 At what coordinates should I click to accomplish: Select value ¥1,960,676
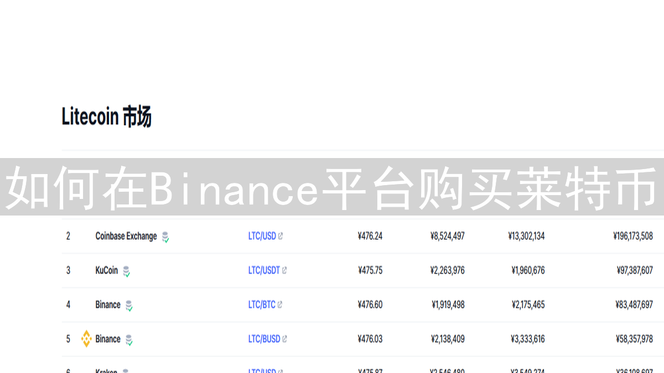tap(528, 270)
